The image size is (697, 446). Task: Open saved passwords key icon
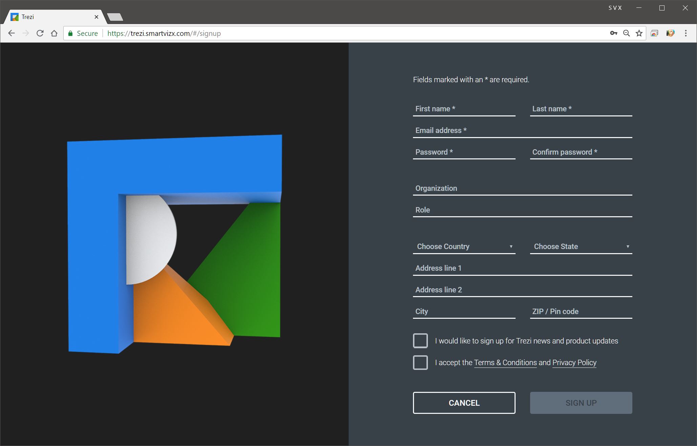click(x=613, y=33)
